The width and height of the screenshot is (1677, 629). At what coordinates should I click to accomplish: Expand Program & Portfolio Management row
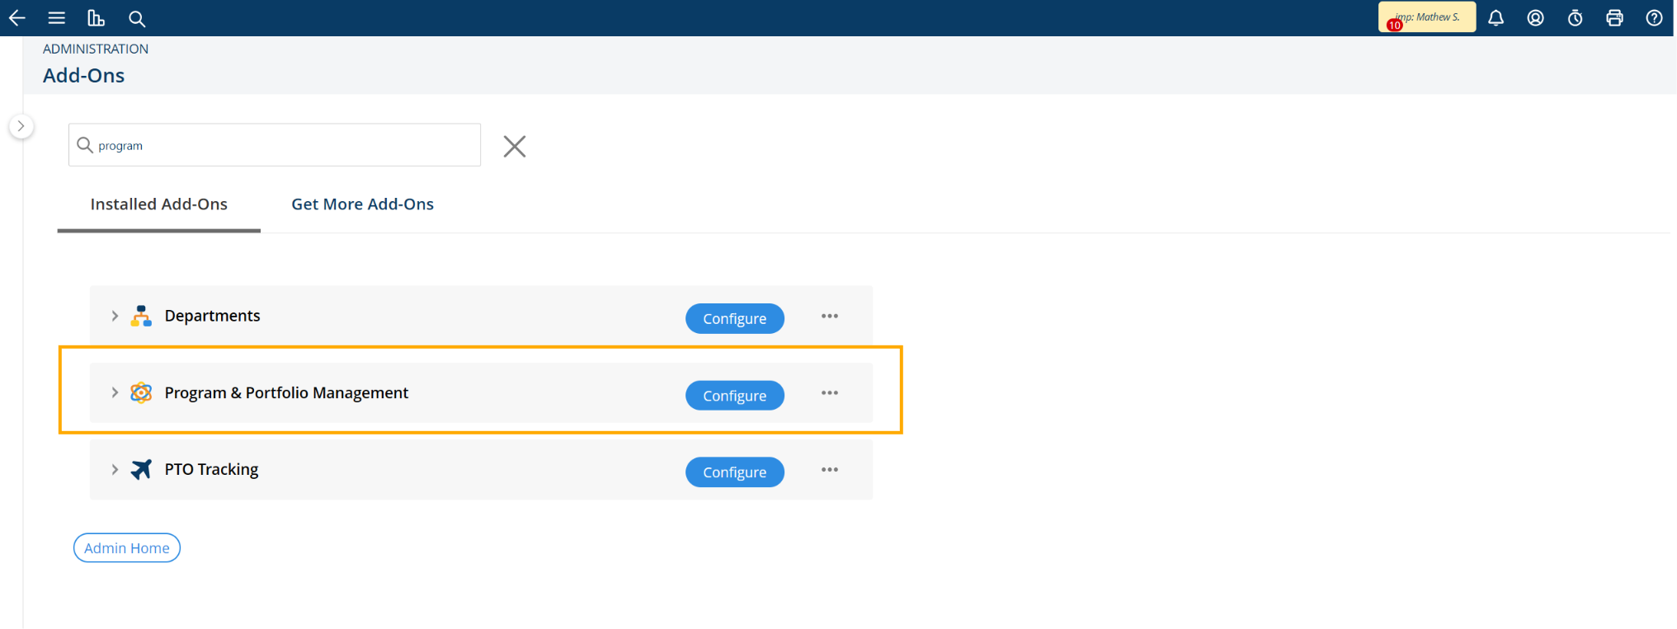coord(115,392)
